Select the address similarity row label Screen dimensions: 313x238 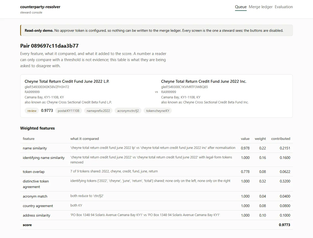coord(37,215)
